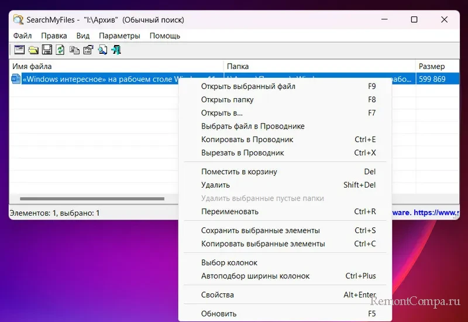Click the Save floppy disk toolbar icon
The height and width of the screenshot is (322, 468).
click(x=47, y=50)
